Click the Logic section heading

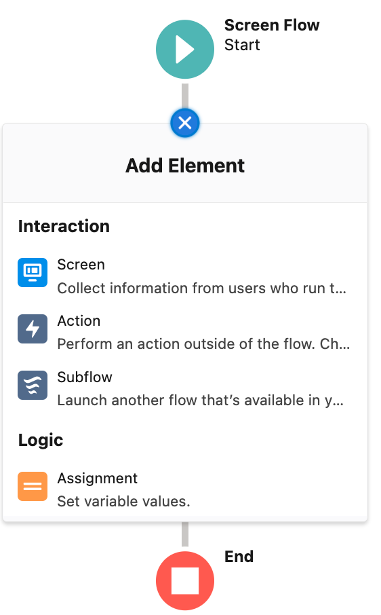click(x=40, y=441)
